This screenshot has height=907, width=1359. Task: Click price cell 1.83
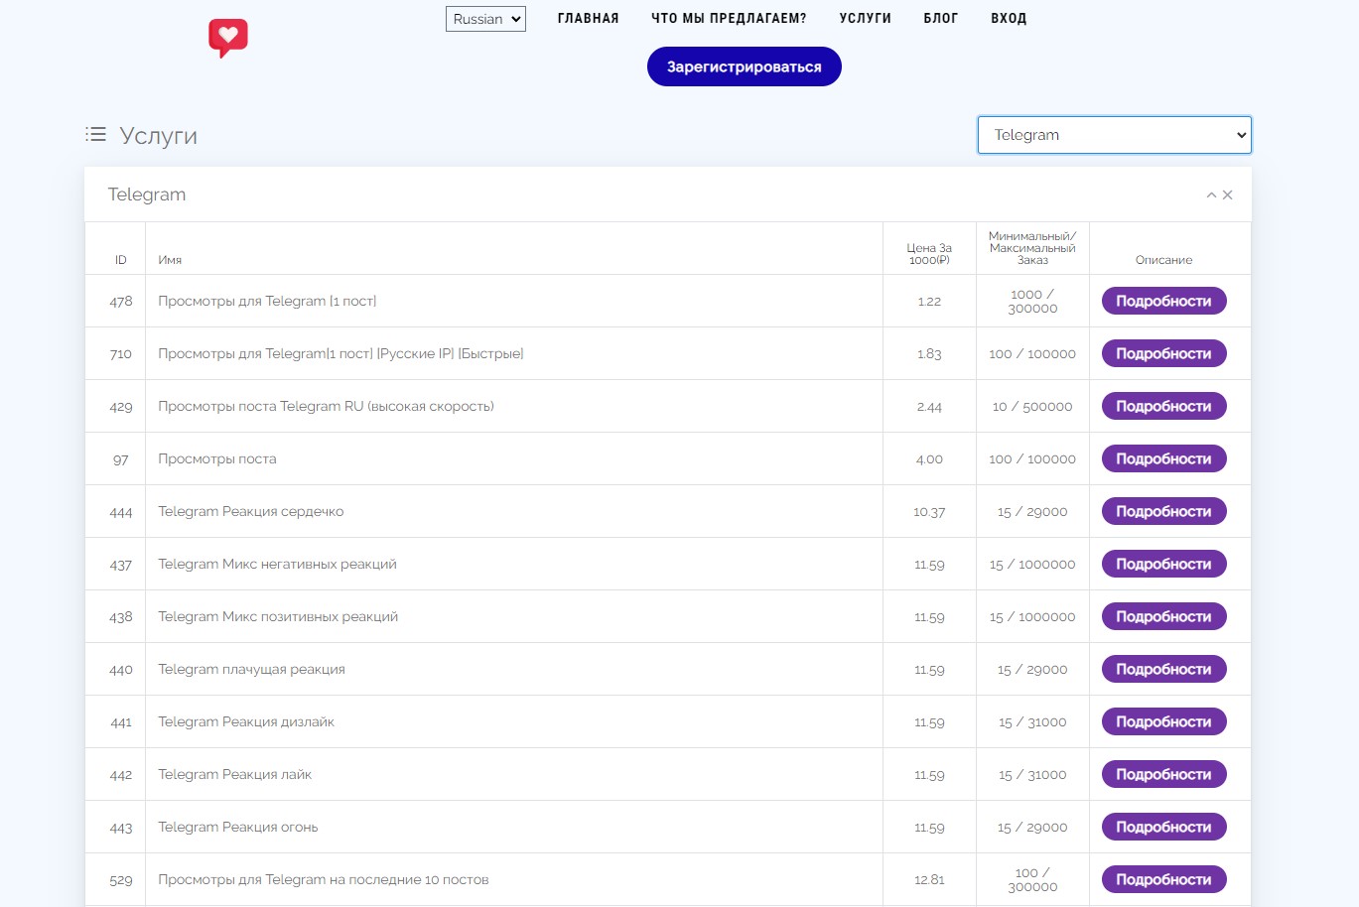click(x=929, y=354)
